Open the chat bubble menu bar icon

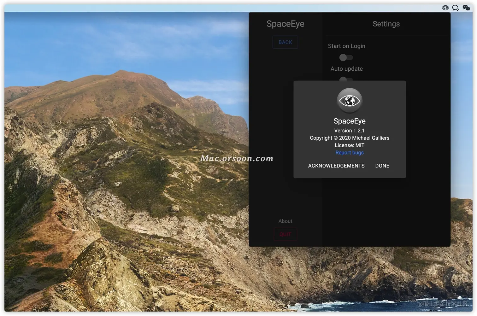click(456, 8)
